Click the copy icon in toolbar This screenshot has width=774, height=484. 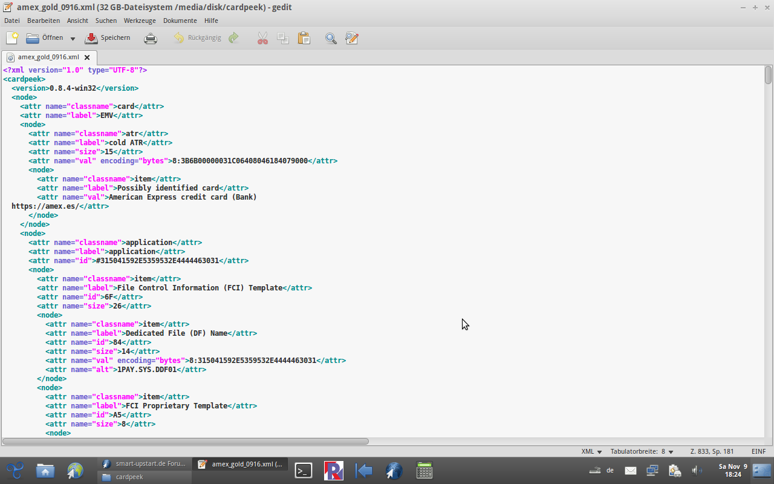283,38
